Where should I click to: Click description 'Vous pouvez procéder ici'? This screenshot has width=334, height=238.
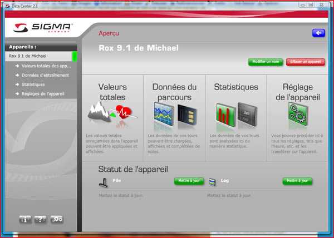click(x=297, y=143)
